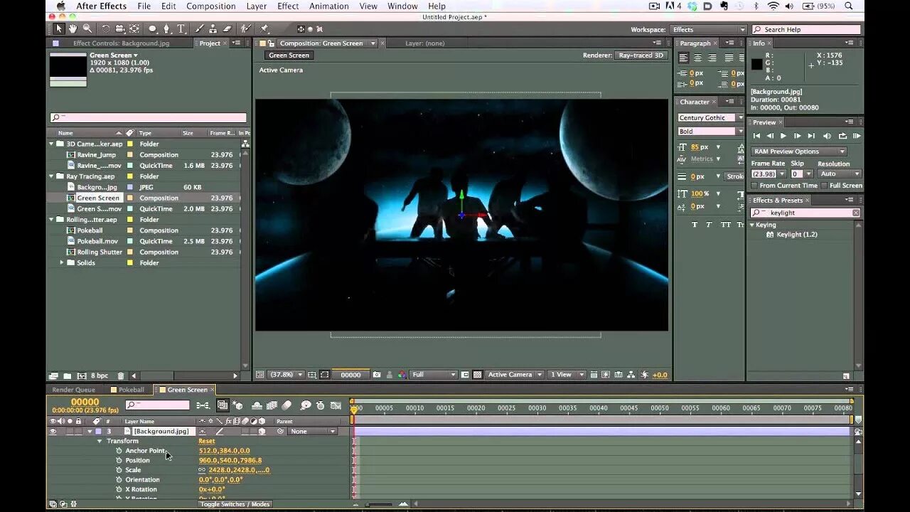910x512 pixels.
Task: Toggle Orientation stopwatch
Action: click(x=119, y=480)
